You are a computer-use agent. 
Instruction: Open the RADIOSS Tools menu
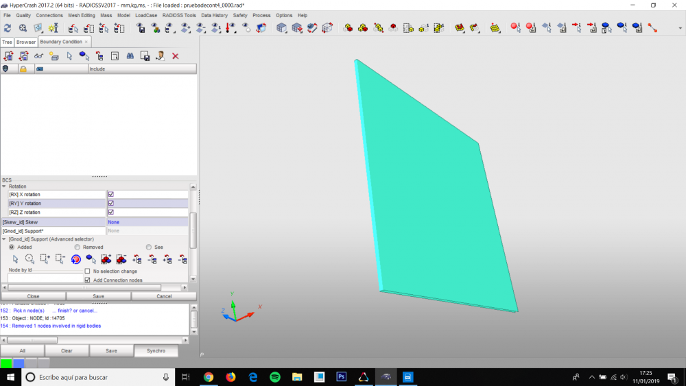[x=179, y=15]
